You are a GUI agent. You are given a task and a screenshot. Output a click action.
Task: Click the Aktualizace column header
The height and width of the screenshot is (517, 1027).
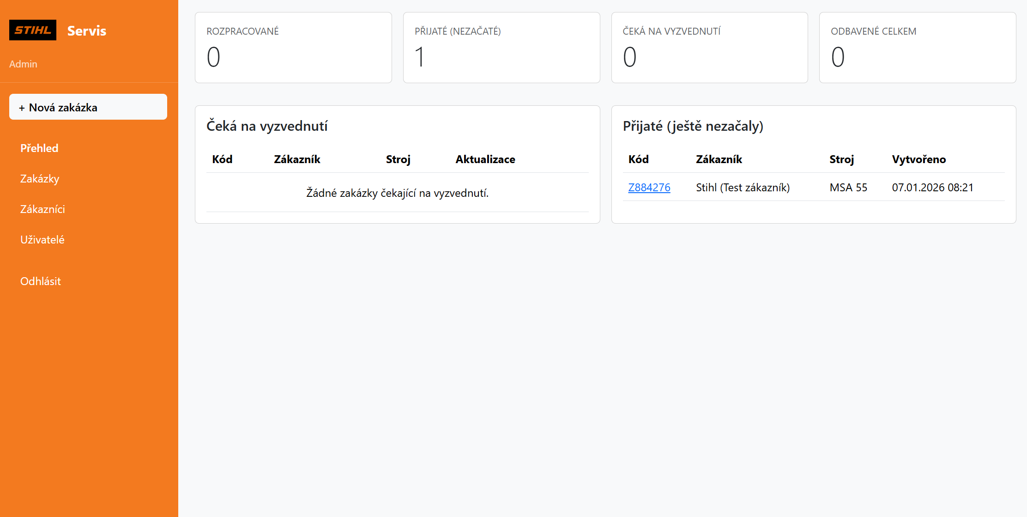click(x=485, y=159)
